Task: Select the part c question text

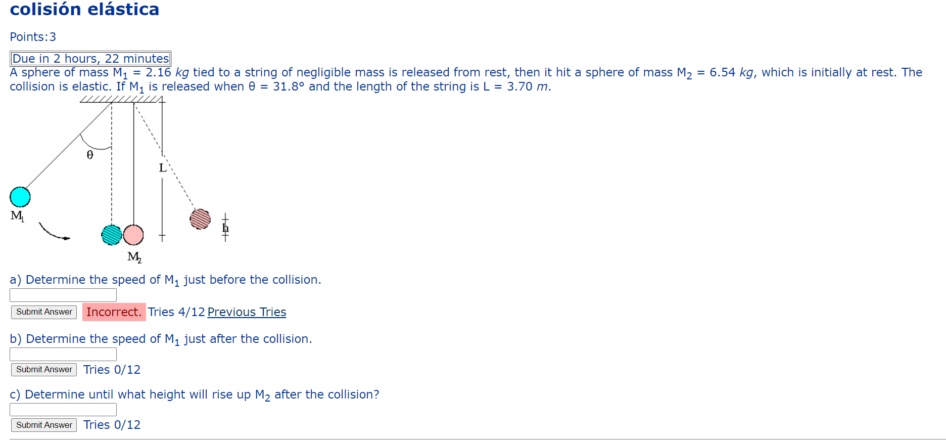Action: (x=194, y=394)
